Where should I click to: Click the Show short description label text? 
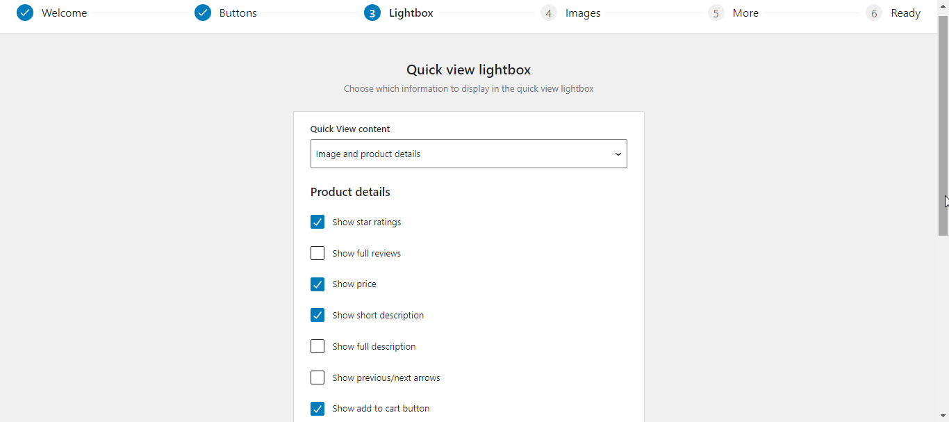pyautogui.click(x=378, y=316)
